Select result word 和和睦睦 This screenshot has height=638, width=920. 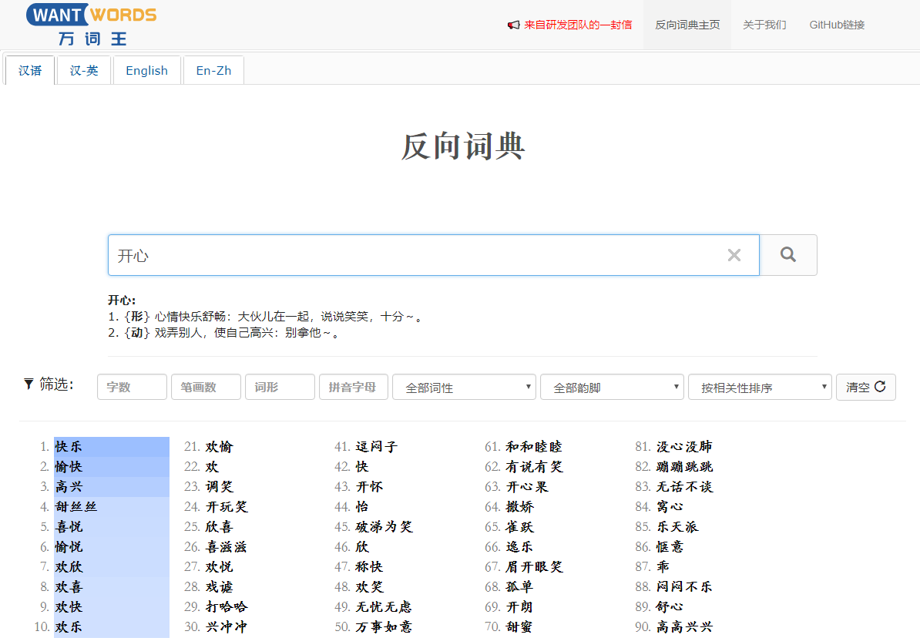click(x=534, y=447)
